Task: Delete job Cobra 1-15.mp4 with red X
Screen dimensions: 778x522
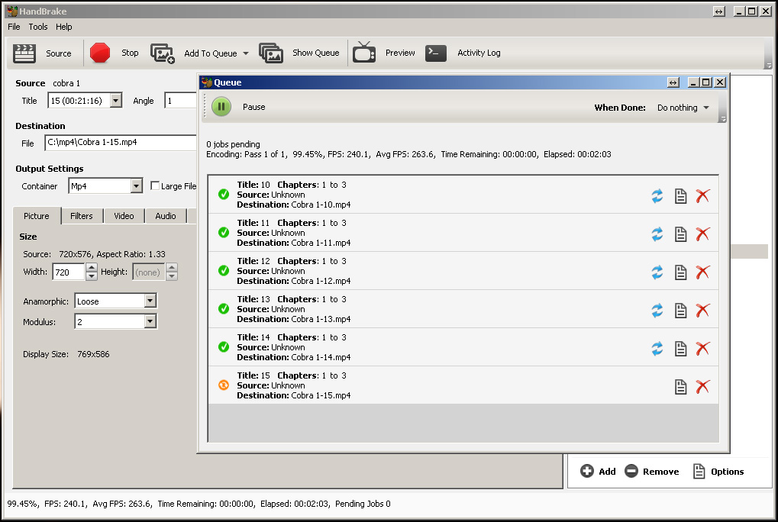Action: (702, 387)
